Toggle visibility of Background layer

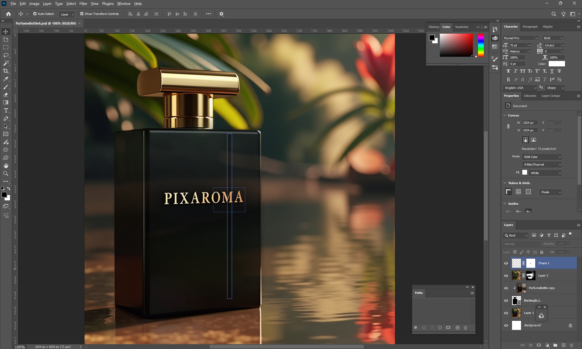(506, 325)
